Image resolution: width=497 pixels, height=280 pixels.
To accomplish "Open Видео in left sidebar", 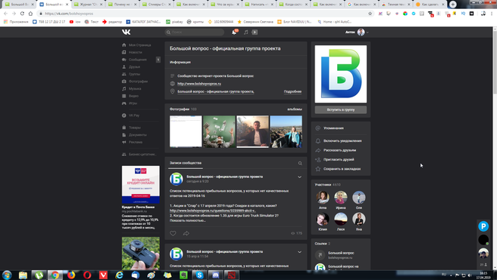I will (x=133, y=96).
